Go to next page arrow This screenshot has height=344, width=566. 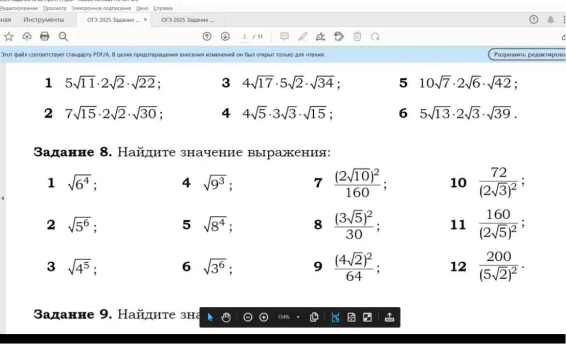pyautogui.click(x=225, y=36)
